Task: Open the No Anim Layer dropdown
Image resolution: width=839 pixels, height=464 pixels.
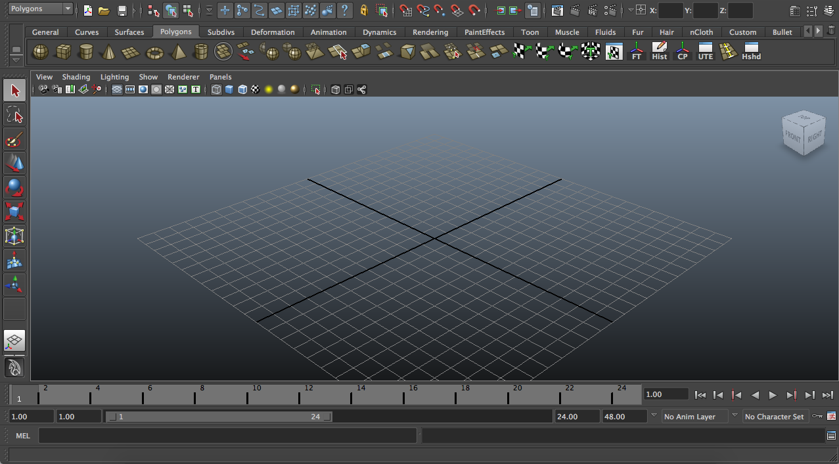Action: (696, 416)
